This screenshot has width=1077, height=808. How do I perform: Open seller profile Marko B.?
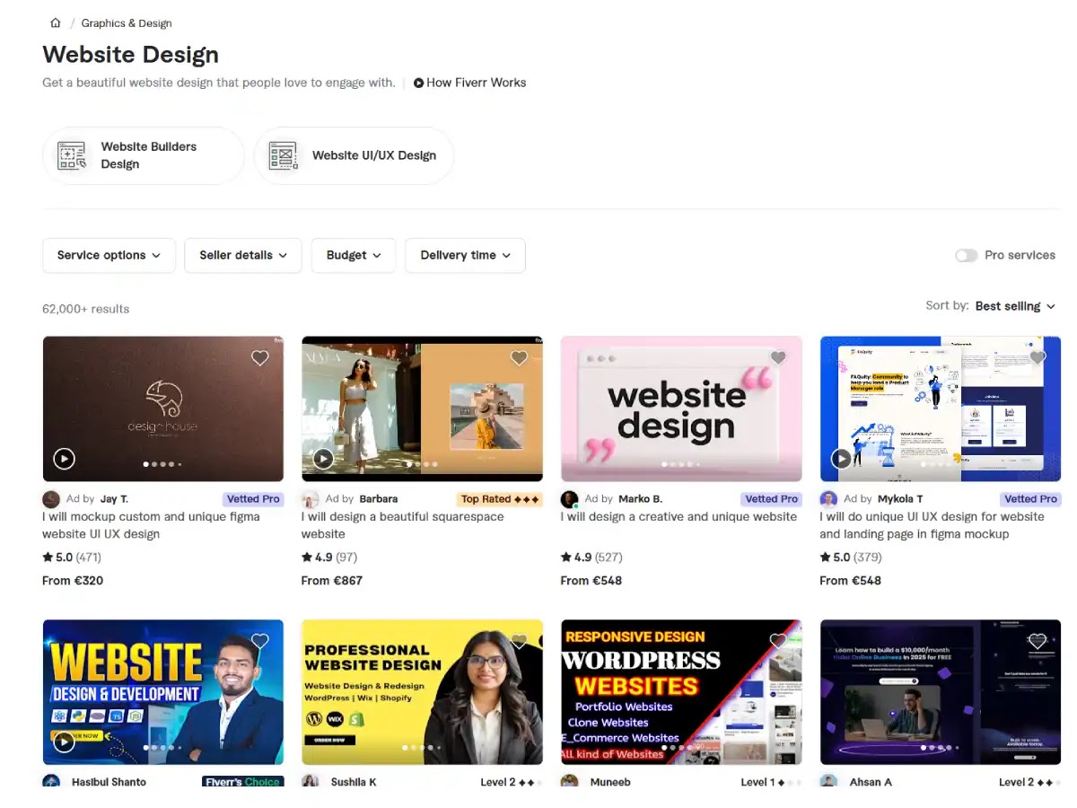641,499
